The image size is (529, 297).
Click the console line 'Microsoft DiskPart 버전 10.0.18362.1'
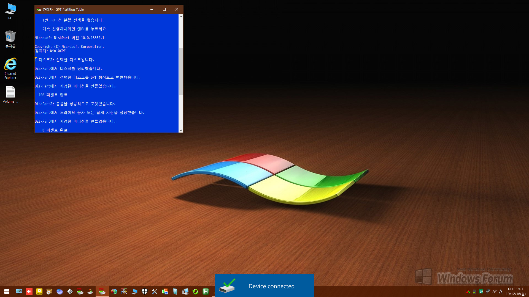[x=69, y=38]
